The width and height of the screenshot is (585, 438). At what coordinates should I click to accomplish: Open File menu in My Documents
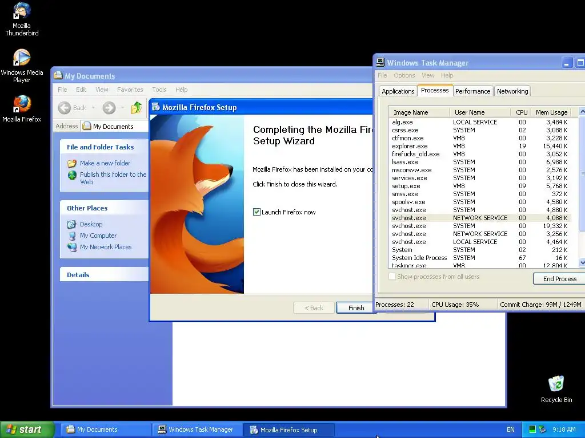(62, 90)
